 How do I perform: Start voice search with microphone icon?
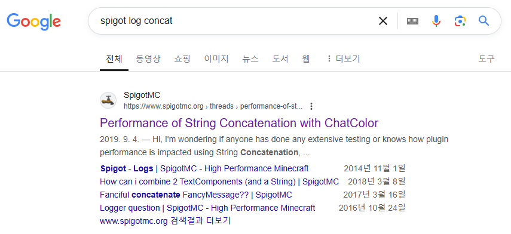click(436, 21)
